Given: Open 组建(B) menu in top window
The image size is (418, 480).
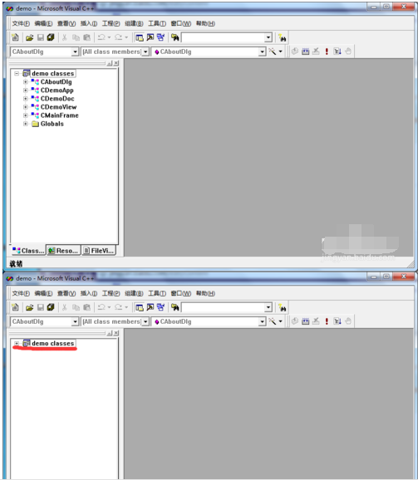Looking at the screenshot, I should (x=134, y=23).
